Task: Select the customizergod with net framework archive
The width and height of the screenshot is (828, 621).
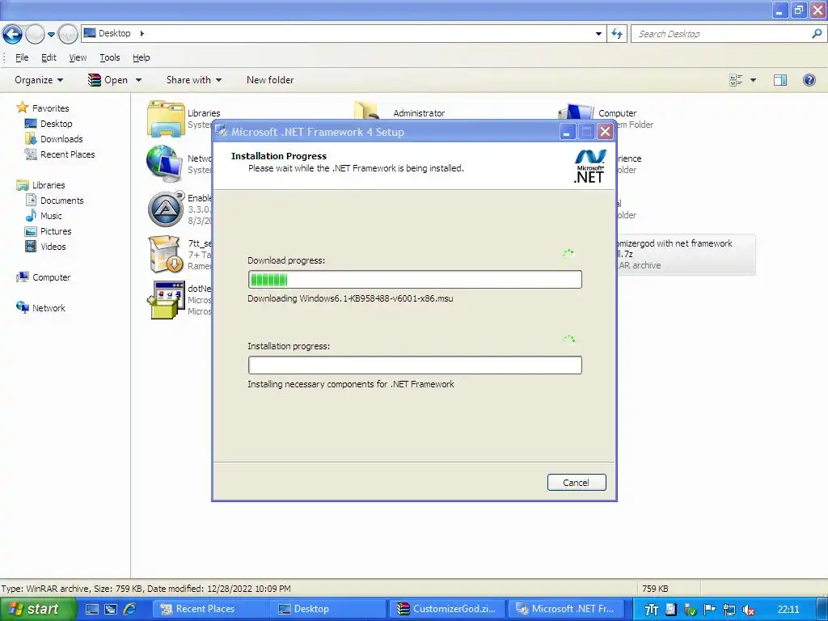Action: [686, 255]
